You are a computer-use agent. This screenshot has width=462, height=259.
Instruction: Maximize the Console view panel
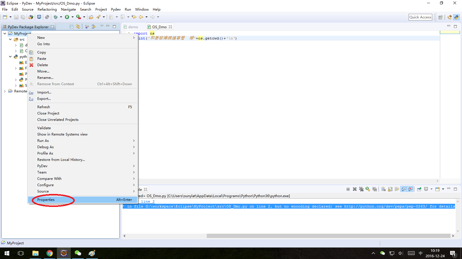coord(455,189)
